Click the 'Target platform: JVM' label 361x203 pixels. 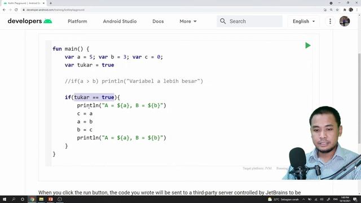coord(257,169)
